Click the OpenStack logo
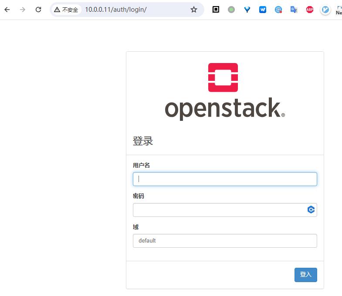Viewport: 342px width, 296px height. click(225, 91)
